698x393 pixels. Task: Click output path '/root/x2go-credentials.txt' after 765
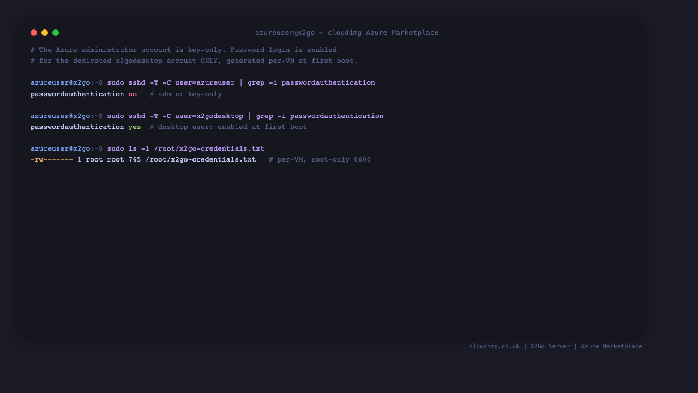201,159
